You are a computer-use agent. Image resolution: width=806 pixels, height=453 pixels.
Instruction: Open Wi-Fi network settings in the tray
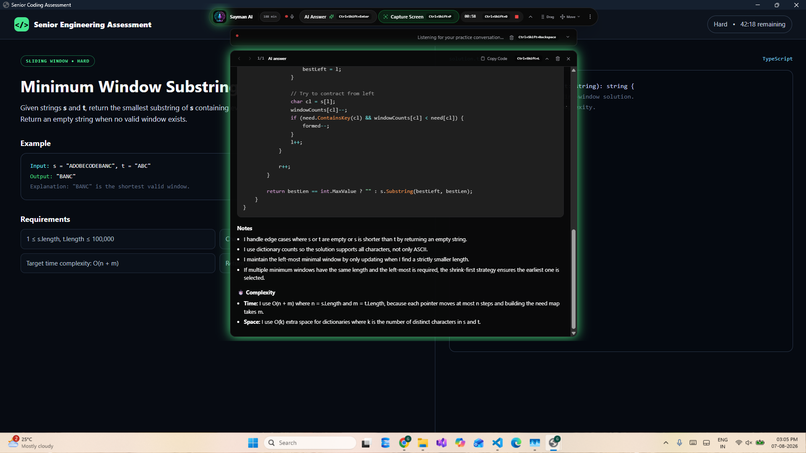[739, 443]
